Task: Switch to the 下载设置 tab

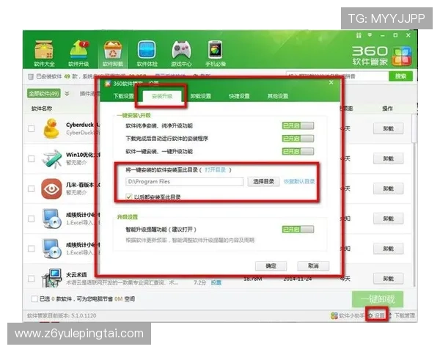Action: pyautogui.click(x=123, y=96)
